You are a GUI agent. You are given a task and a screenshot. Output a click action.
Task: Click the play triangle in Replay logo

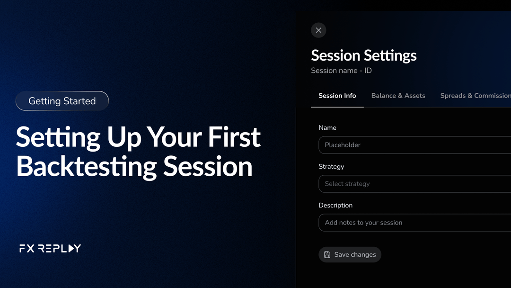pyautogui.click(x=71, y=249)
